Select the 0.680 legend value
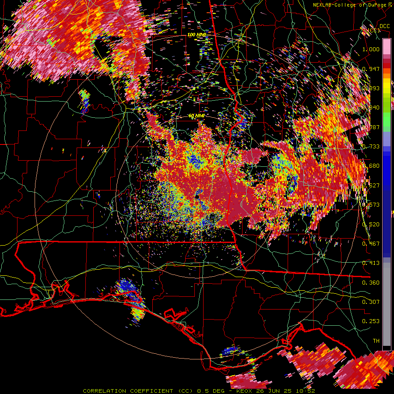Viewport: 394px width, 394px height. pos(371,165)
